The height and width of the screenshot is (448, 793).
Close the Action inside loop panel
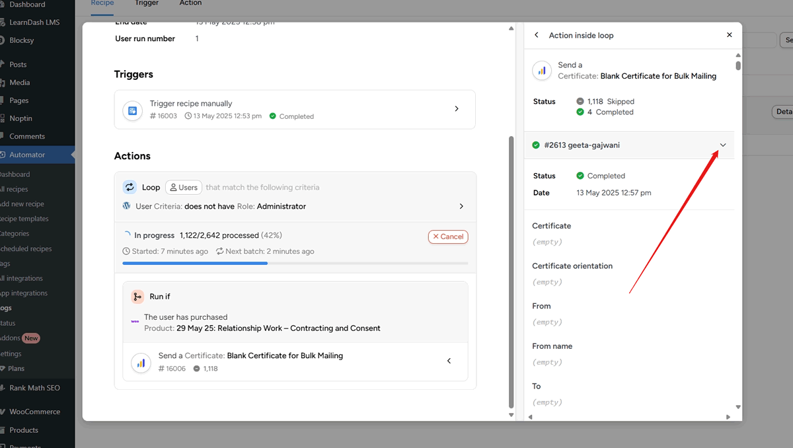[730, 35]
